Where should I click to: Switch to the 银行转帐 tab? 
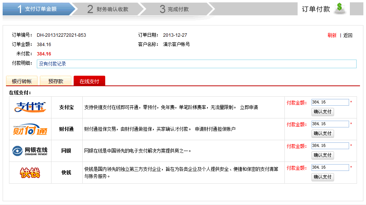point(22,81)
